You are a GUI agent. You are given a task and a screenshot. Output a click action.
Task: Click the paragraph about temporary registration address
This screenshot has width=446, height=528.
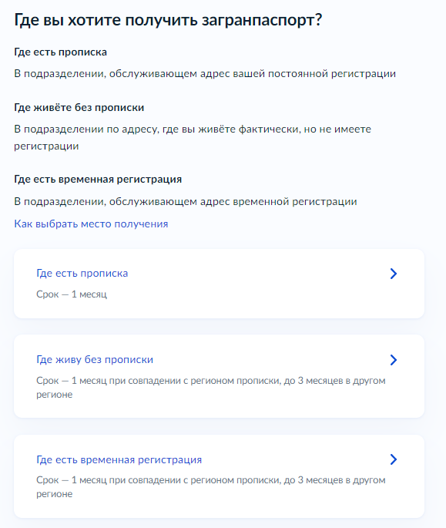pyautogui.click(x=186, y=202)
